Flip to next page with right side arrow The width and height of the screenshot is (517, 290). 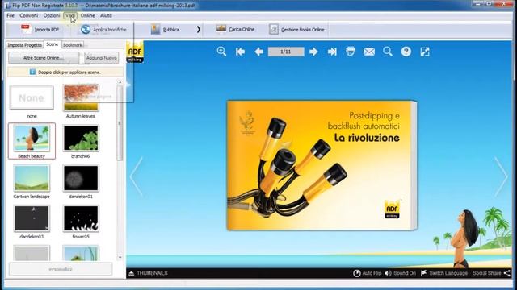[x=501, y=176]
